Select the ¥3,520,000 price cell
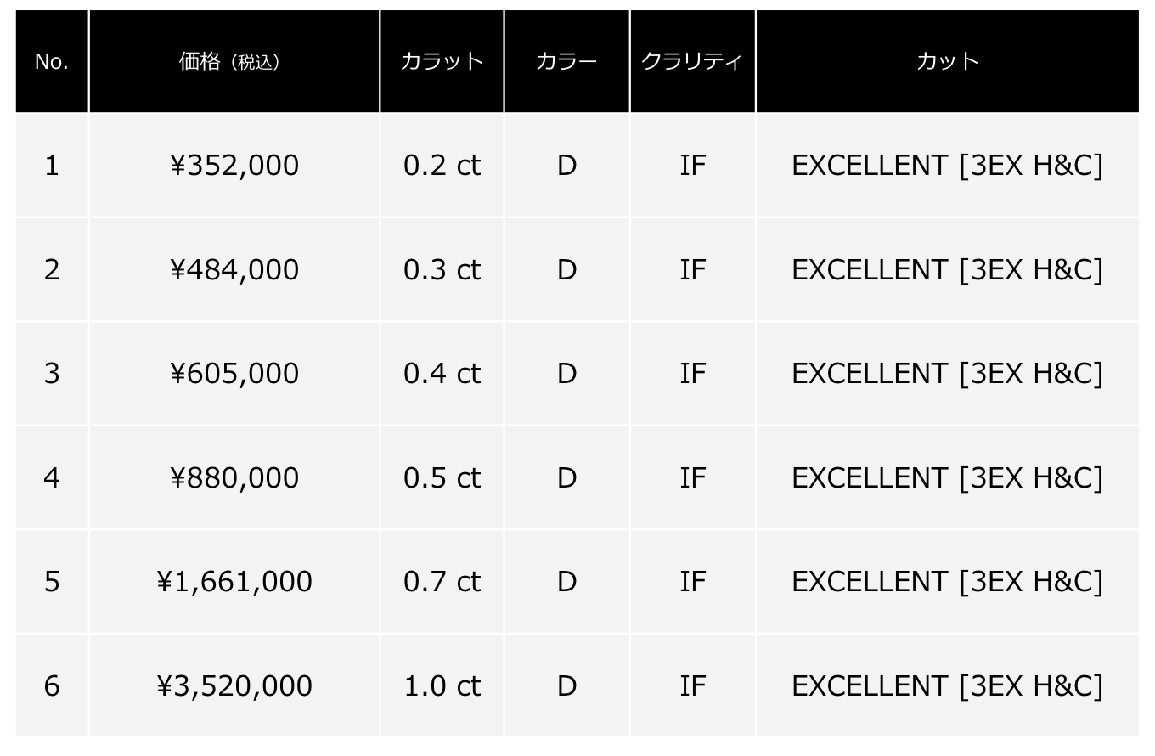 234,686
